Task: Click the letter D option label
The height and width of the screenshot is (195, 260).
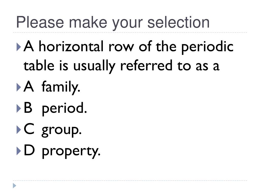Action: [x=29, y=150]
